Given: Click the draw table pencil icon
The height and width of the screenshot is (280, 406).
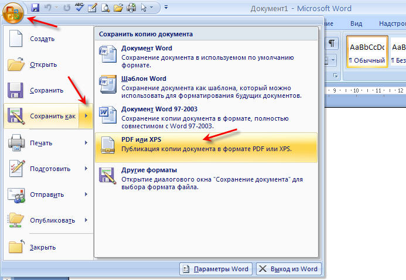Looking at the screenshot, I should pyautogui.click(x=92, y=8).
